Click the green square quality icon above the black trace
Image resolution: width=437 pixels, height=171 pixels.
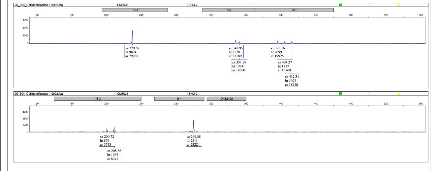point(340,93)
